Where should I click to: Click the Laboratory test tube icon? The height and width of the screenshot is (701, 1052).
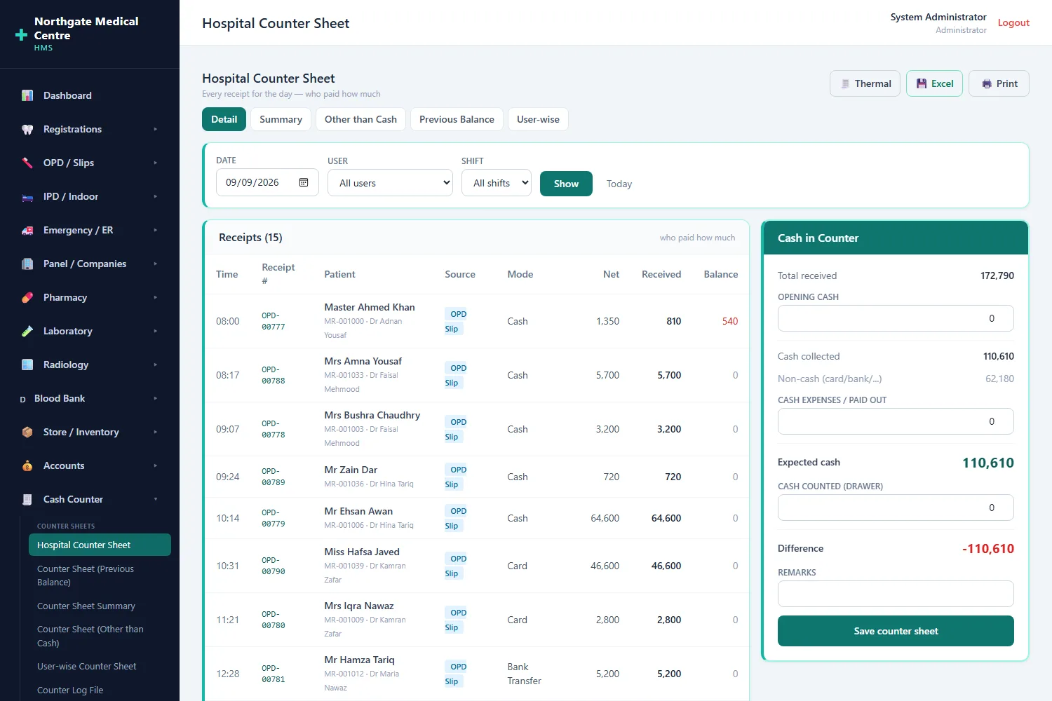27,331
